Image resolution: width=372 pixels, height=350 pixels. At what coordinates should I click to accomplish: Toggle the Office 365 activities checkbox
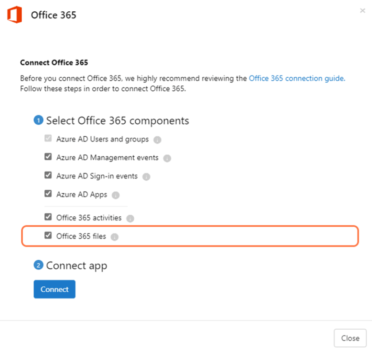coord(48,217)
